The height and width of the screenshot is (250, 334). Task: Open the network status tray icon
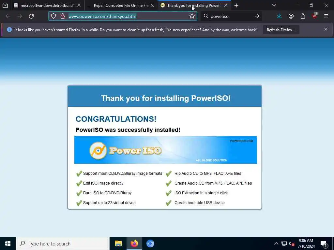pos(284,243)
